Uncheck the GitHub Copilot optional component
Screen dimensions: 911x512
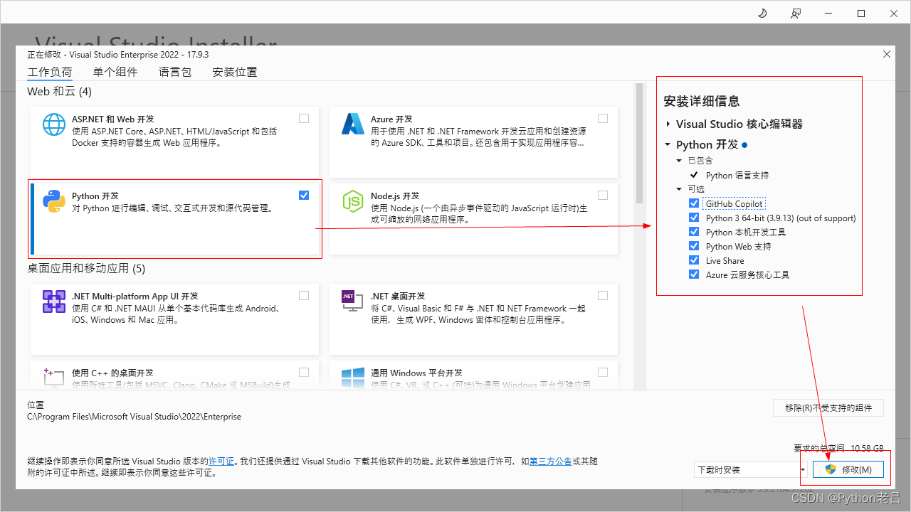[694, 203]
